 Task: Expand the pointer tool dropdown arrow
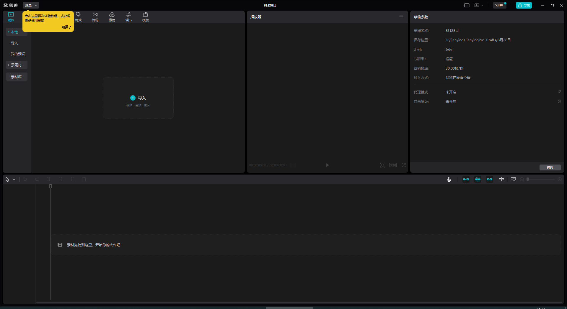point(14,179)
